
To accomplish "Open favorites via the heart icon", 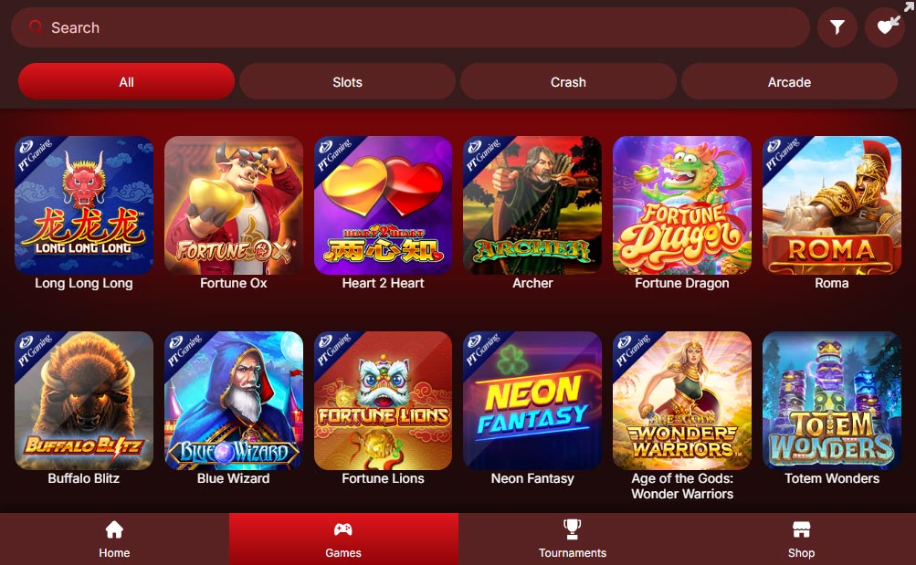I will pos(886,26).
